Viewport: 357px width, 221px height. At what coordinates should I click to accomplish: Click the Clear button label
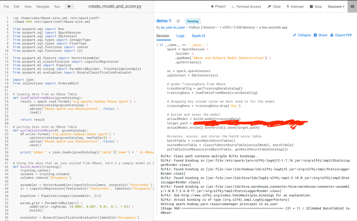[277, 6]
